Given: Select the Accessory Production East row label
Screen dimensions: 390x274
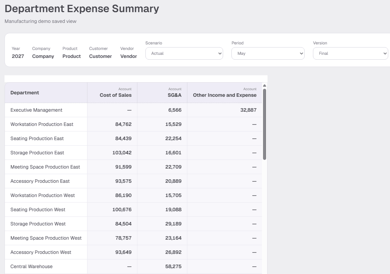Looking at the screenshot, I should 40,181.
